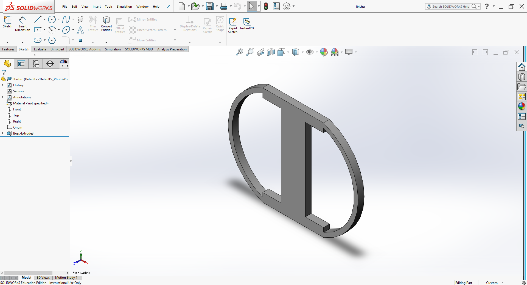Open the Appearances task pane color ball
This screenshot has width=527, height=285.
[522, 106]
